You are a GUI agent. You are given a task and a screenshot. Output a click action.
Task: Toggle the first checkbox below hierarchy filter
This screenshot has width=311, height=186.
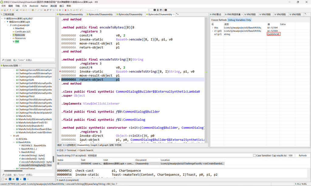(x=2, y=179)
